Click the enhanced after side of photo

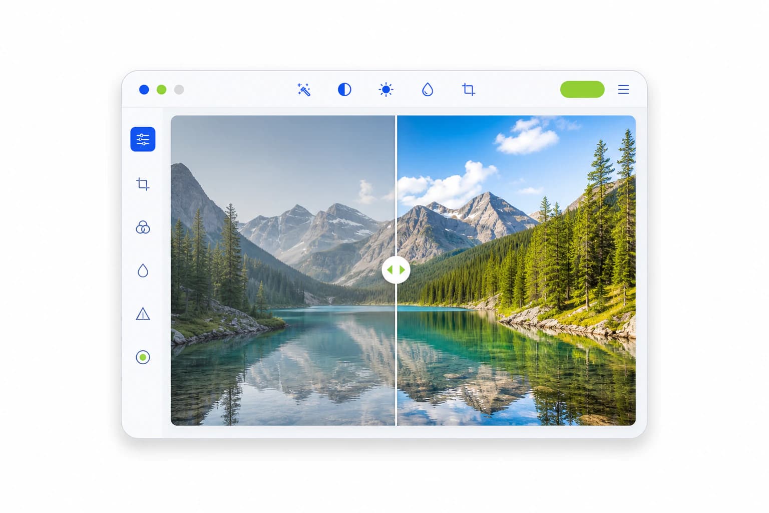point(516,271)
